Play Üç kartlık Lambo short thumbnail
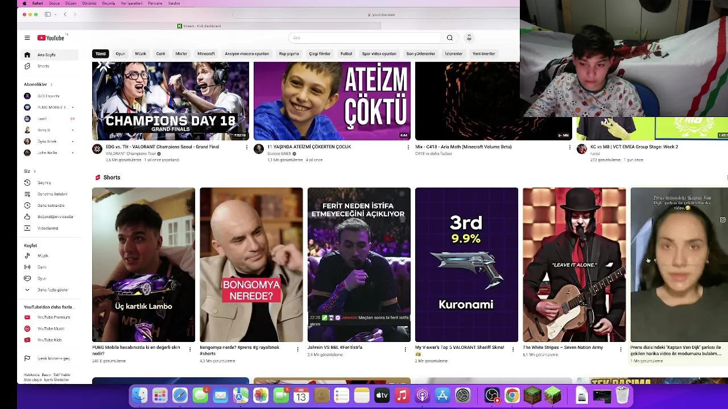The height and width of the screenshot is (409, 728). tap(143, 265)
